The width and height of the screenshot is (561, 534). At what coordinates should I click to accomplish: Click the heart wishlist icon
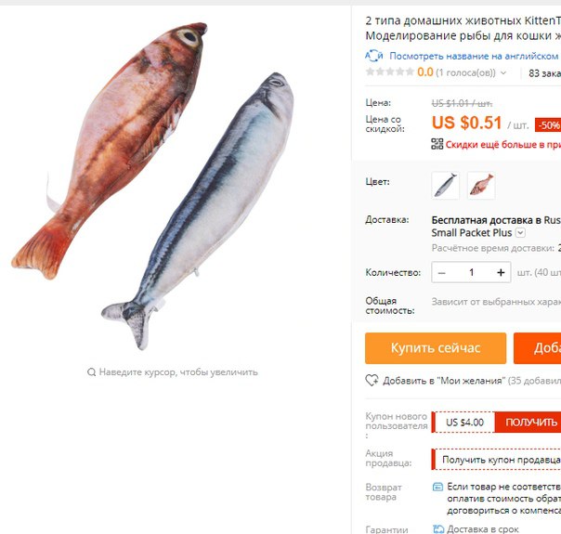point(372,380)
